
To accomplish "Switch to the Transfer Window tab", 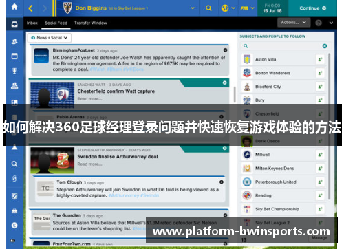I will click(x=90, y=23).
